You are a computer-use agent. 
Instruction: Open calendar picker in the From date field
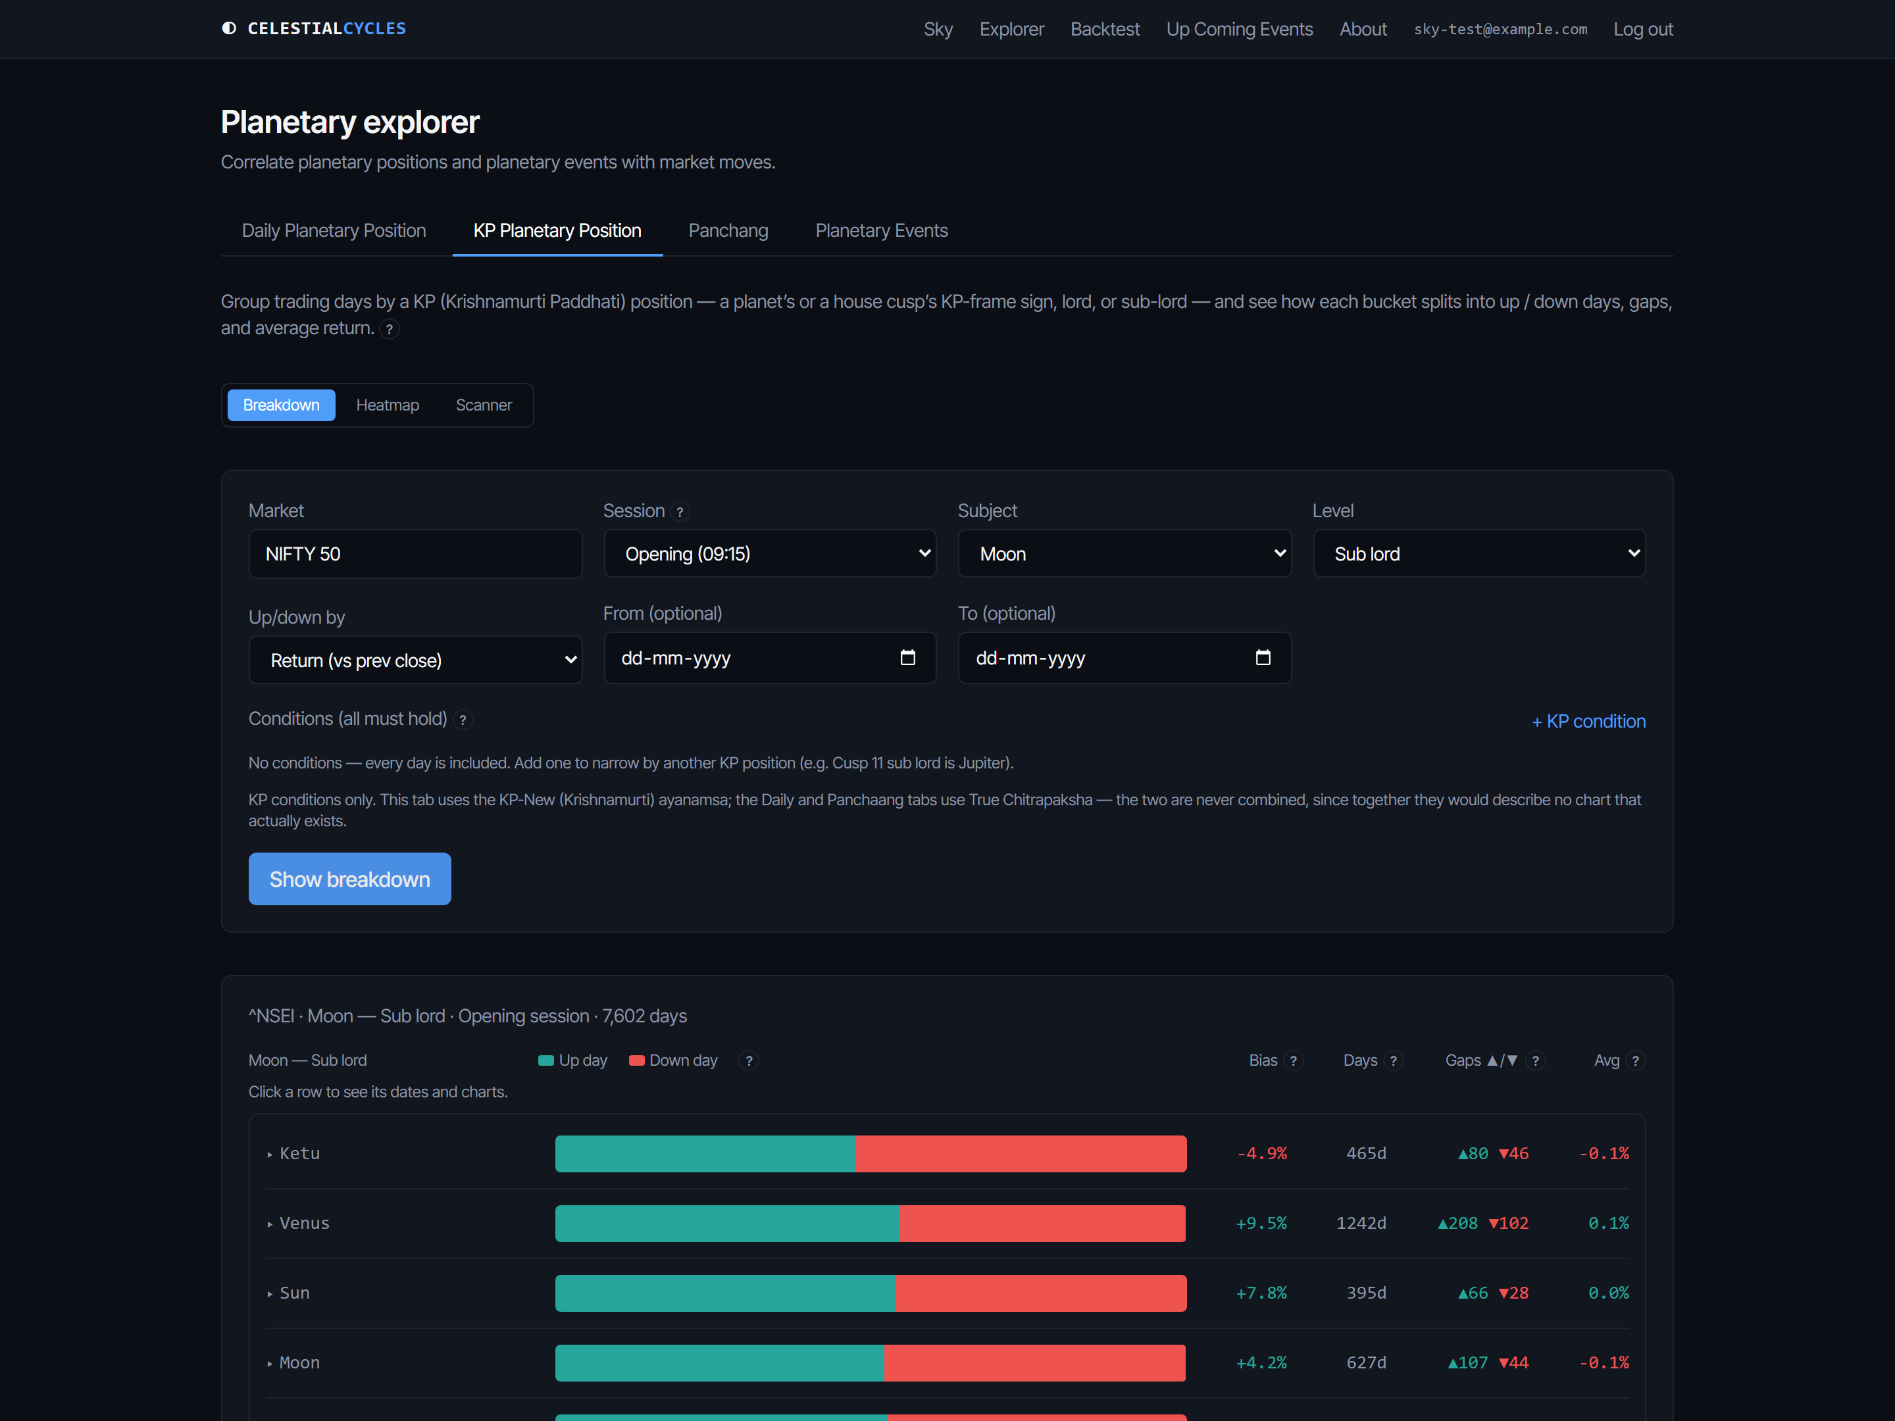tap(908, 658)
